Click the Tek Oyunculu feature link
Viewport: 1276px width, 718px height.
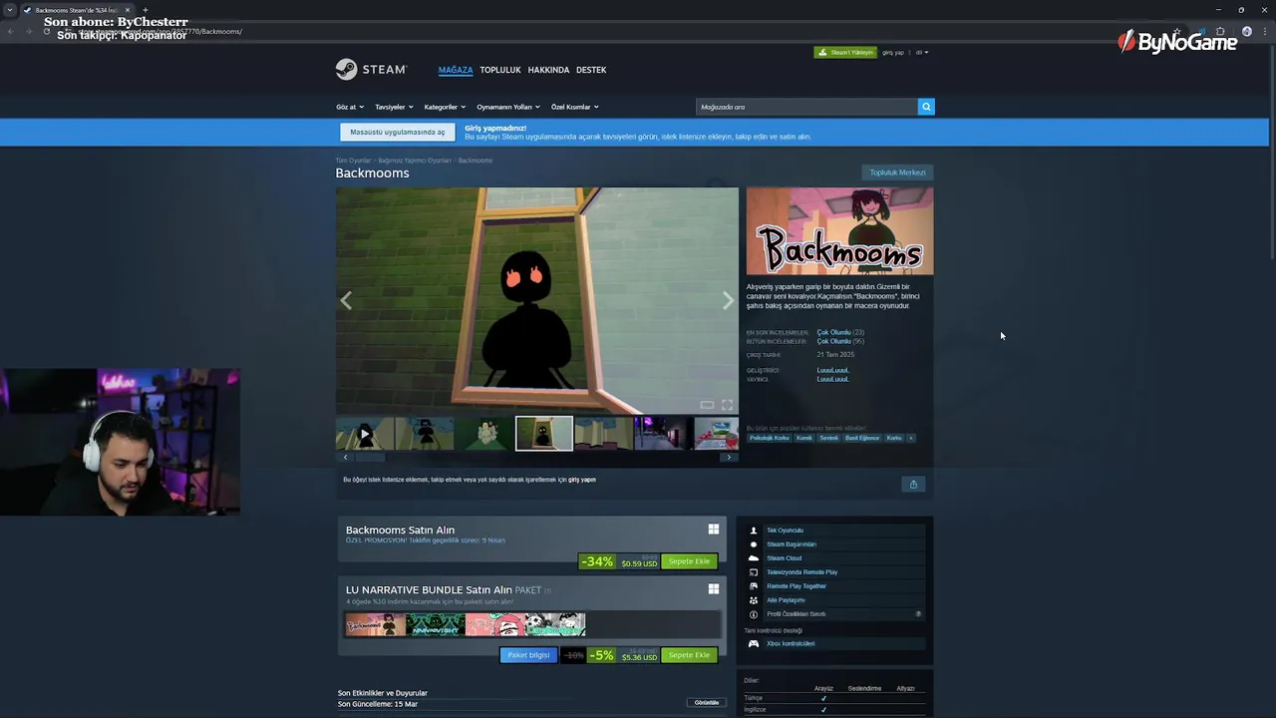[x=785, y=531]
